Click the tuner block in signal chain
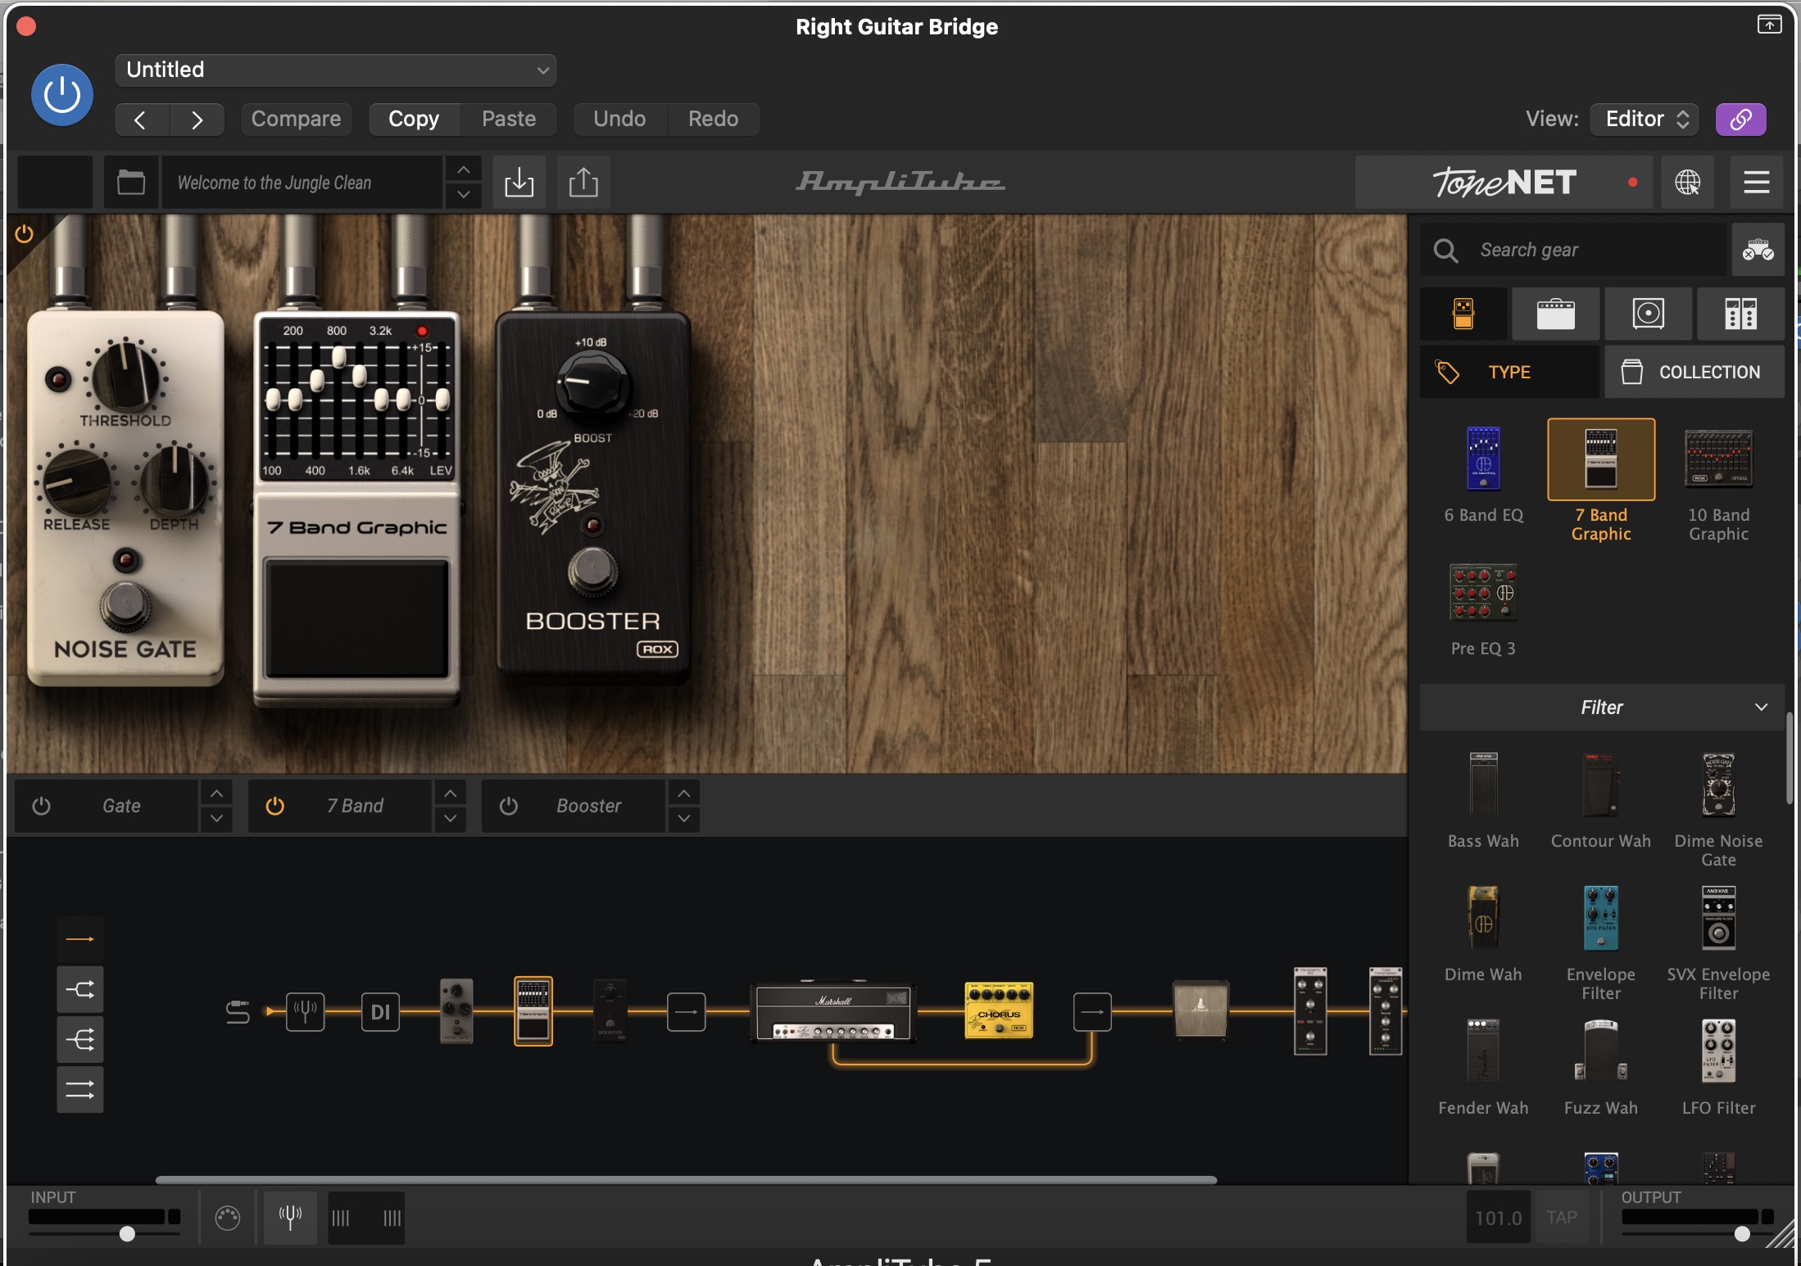 coord(306,1011)
